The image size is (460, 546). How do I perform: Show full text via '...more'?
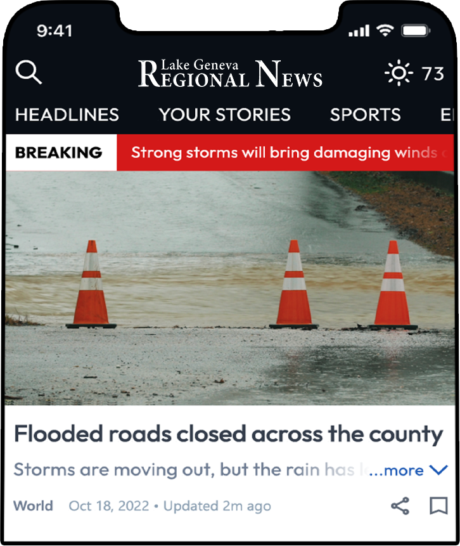[x=397, y=471]
